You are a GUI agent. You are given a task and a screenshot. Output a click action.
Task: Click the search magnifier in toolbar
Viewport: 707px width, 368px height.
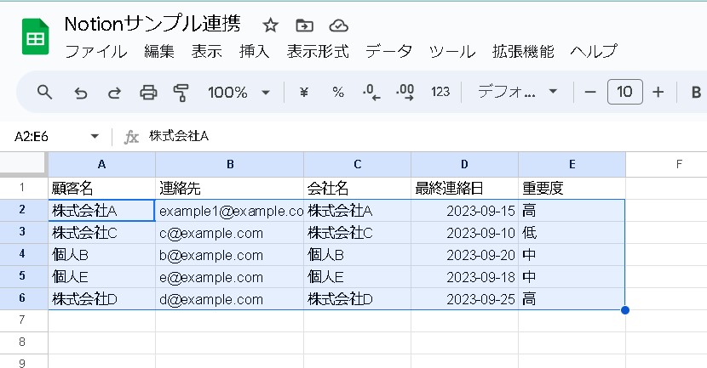[45, 92]
